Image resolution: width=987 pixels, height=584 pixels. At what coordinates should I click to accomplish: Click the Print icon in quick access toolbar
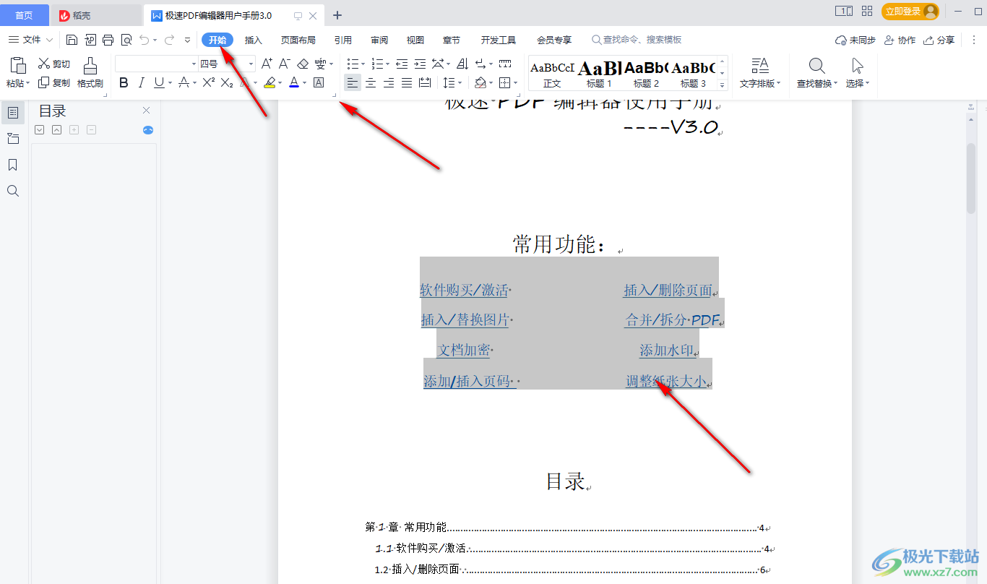(108, 40)
